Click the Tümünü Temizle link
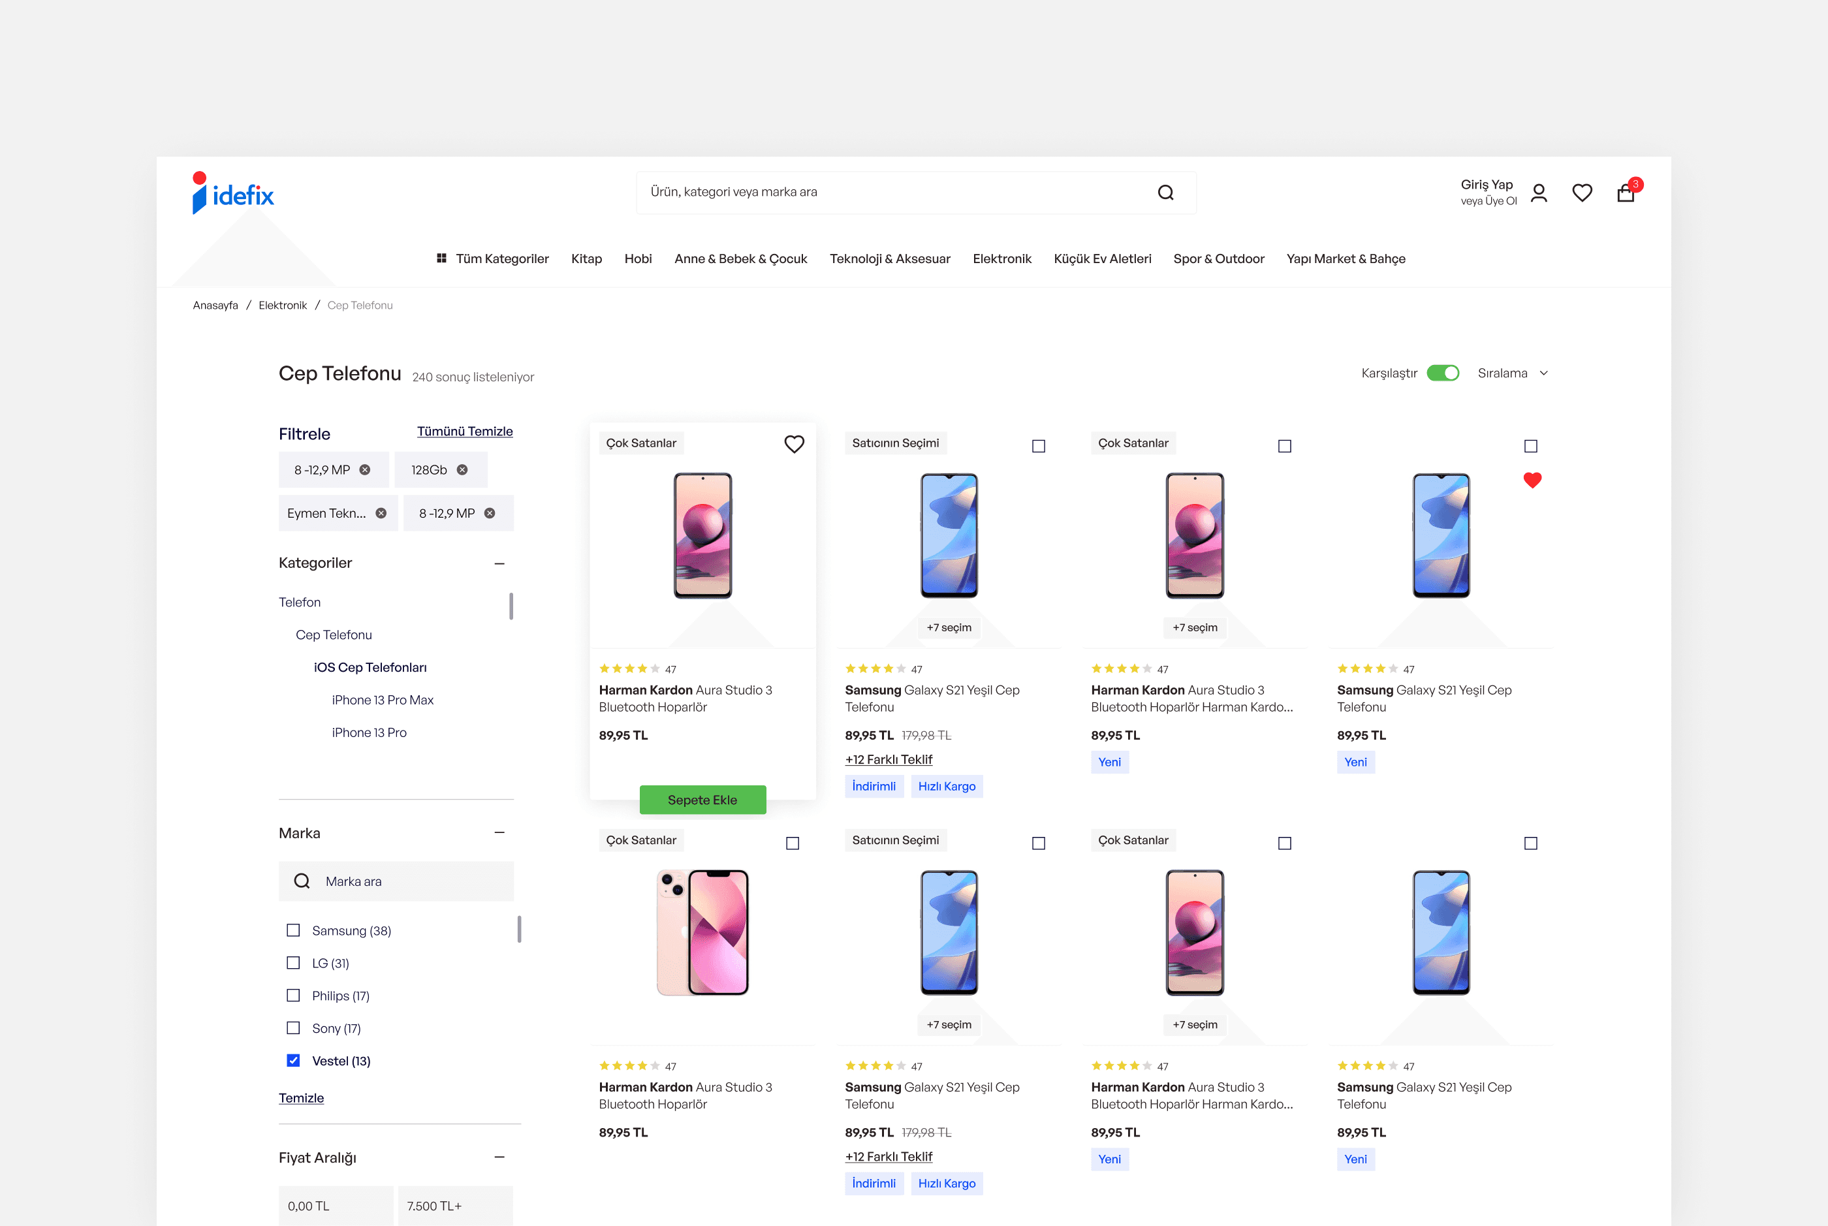The height and width of the screenshot is (1226, 1828). (x=464, y=432)
